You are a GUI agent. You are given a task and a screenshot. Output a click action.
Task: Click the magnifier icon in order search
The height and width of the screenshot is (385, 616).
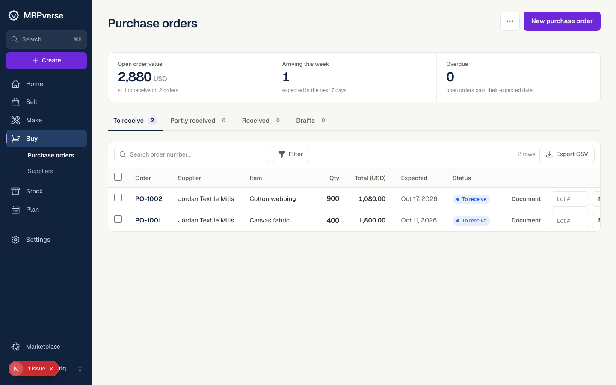[x=123, y=154]
